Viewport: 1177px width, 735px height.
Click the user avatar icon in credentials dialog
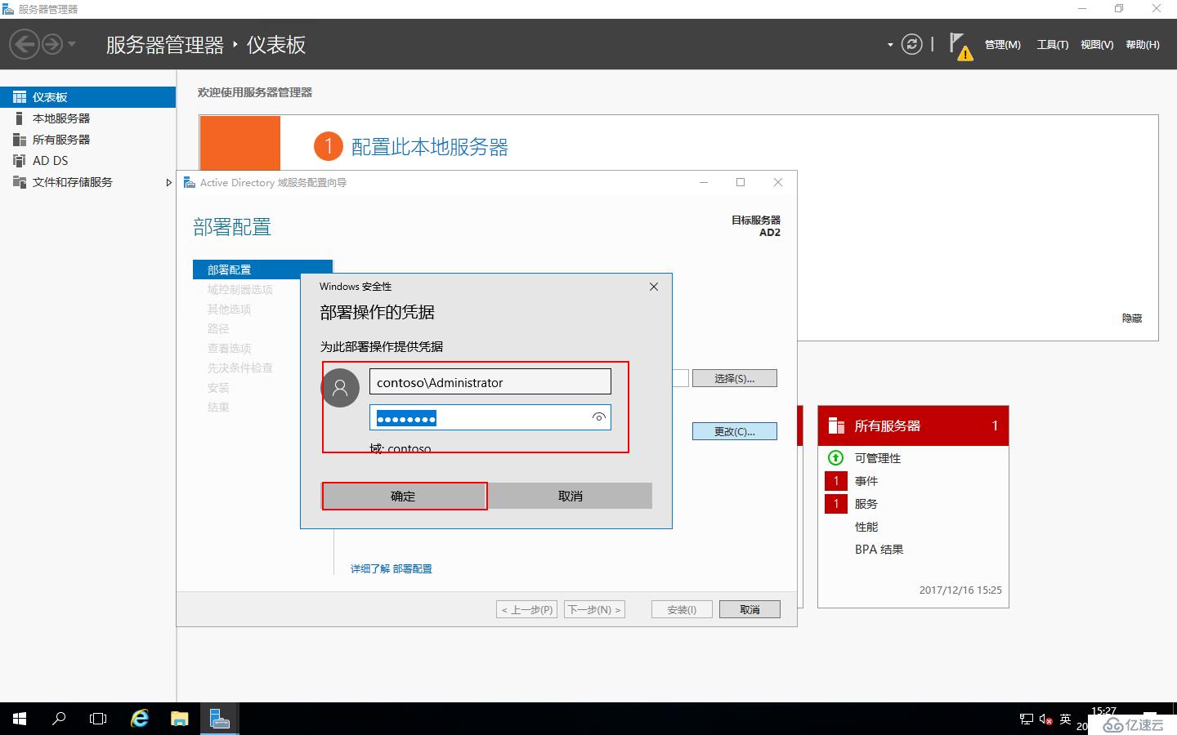[341, 388]
